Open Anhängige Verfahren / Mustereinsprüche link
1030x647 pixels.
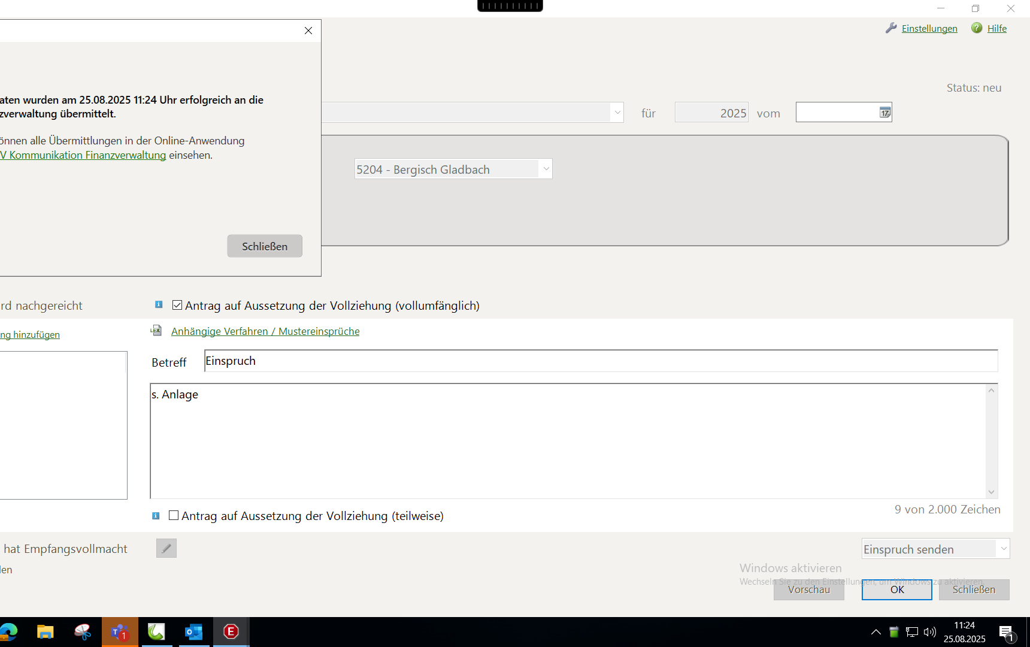point(265,331)
